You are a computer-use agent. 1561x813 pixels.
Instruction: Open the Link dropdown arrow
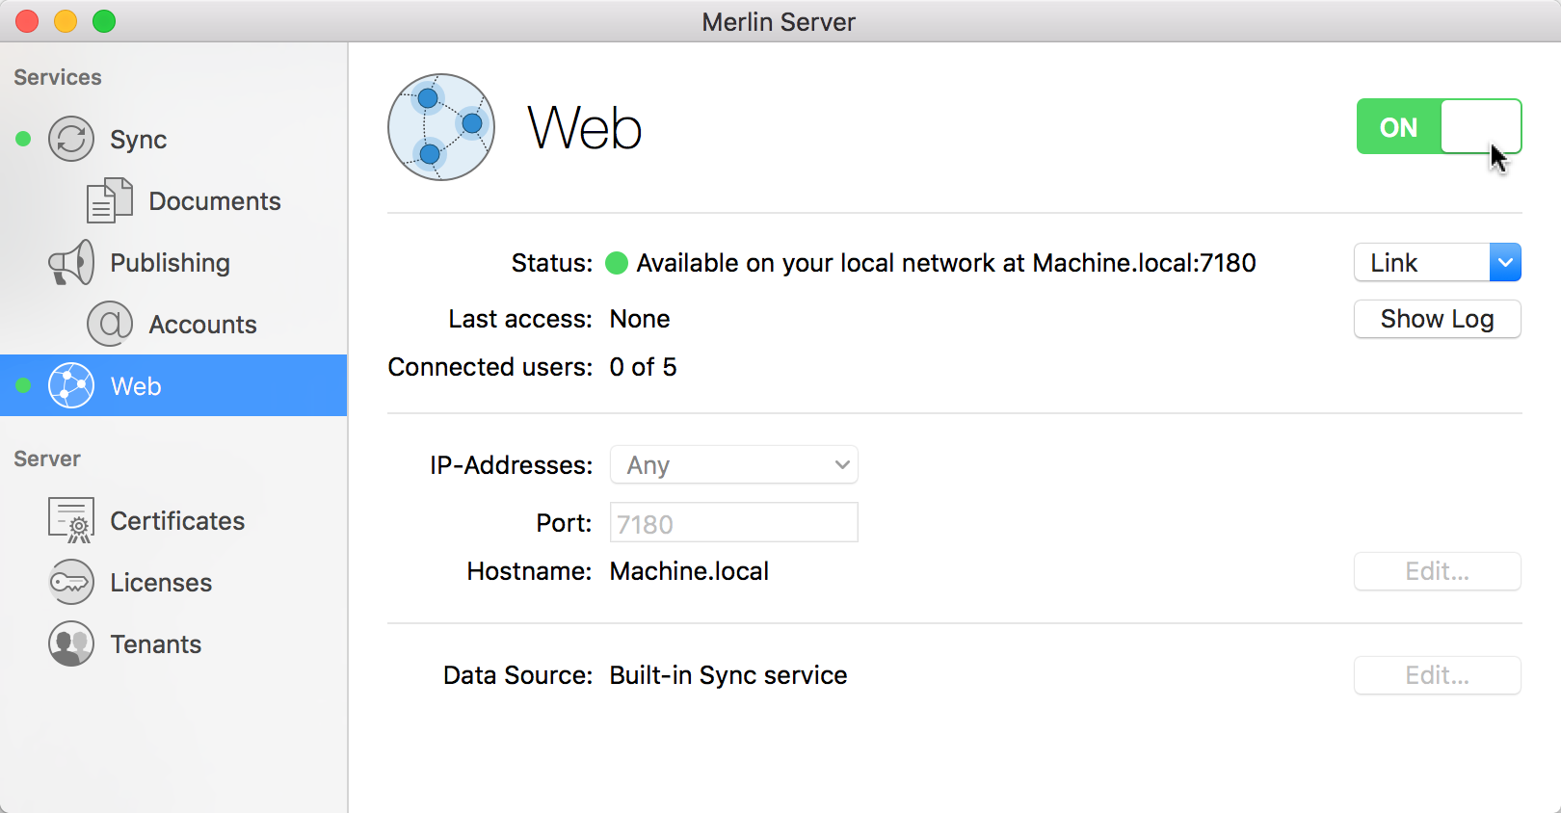tap(1505, 262)
